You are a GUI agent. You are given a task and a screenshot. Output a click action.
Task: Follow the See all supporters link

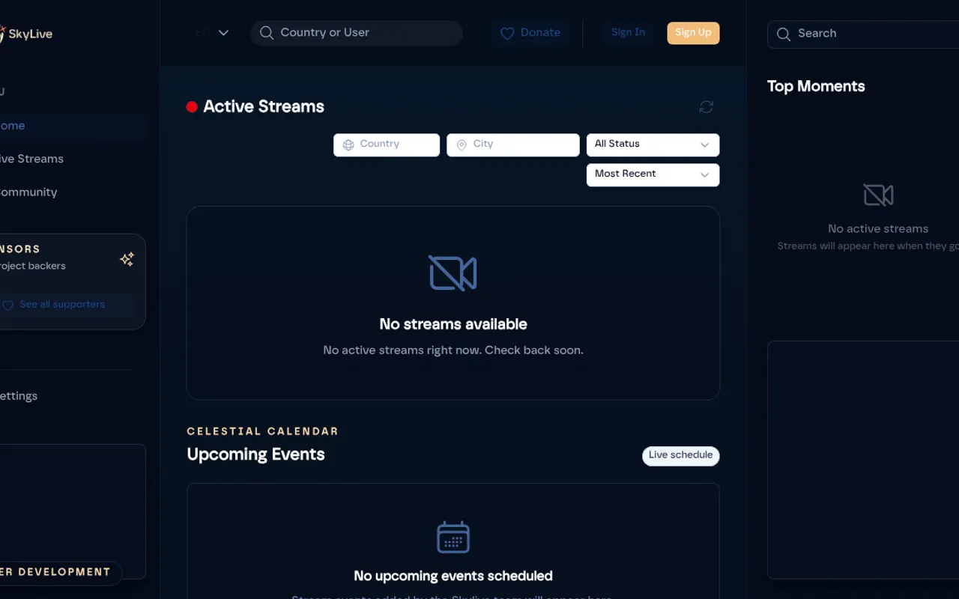pos(62,305)
